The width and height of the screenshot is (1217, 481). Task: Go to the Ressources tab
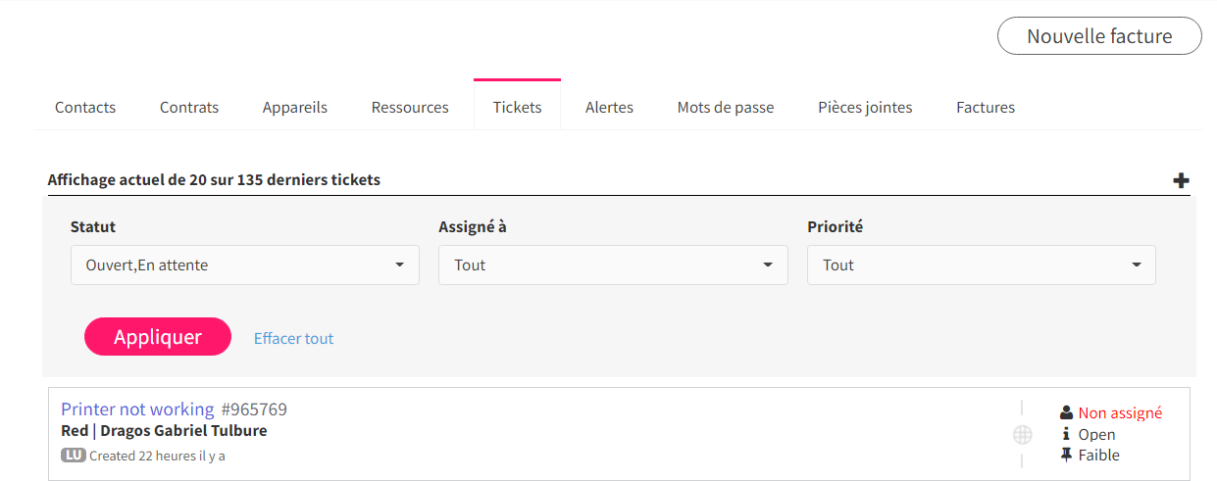click(x=410, y=107)
